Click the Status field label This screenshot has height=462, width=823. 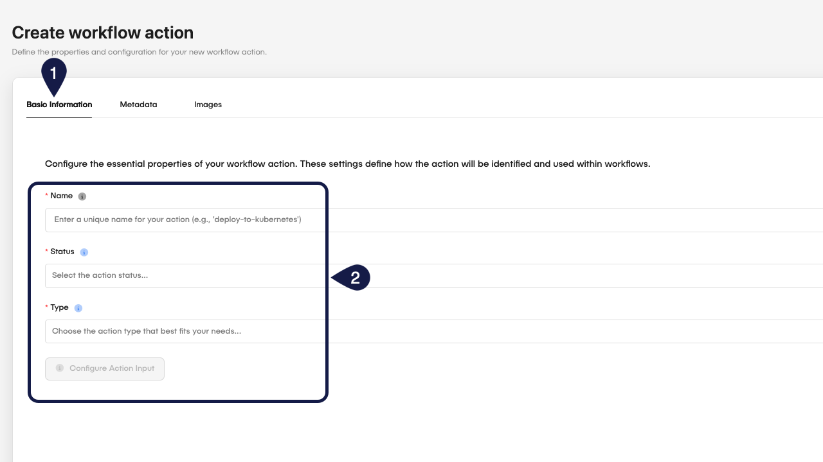pos(62,252)
